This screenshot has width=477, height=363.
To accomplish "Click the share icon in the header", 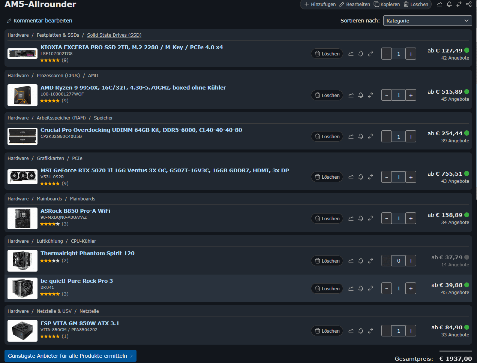I will 469,4.
